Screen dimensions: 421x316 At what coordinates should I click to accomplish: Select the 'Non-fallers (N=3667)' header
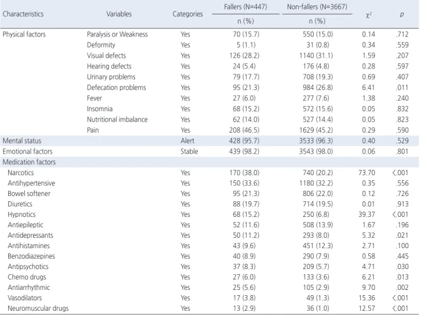pos(317,6)
